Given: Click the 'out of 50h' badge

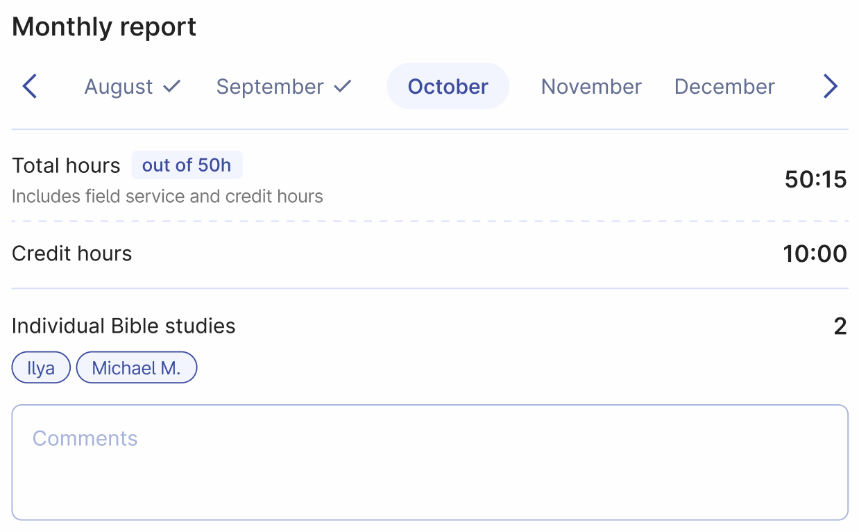Looking at the screenshot, I should (187, 165).
